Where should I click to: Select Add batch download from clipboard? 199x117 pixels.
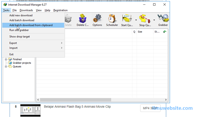pyautogui.click(x=33, y=25)
